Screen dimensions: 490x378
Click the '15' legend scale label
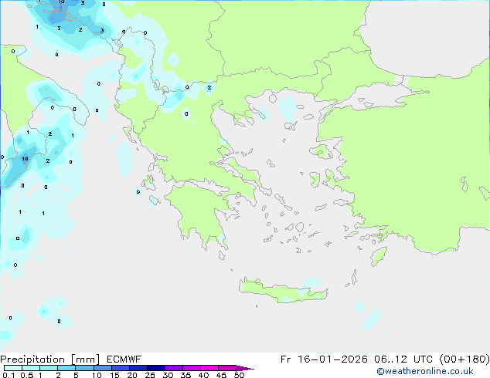[114, 375]
